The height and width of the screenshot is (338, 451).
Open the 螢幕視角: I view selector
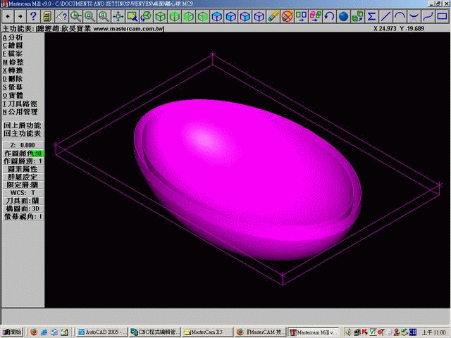[23, 216]
